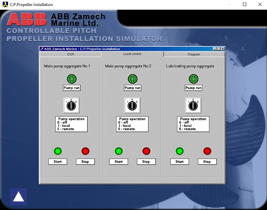Viewport: 267px width, 210px height.
Task: Turn the selector switch of Main pump No 2
Action: 132,106
